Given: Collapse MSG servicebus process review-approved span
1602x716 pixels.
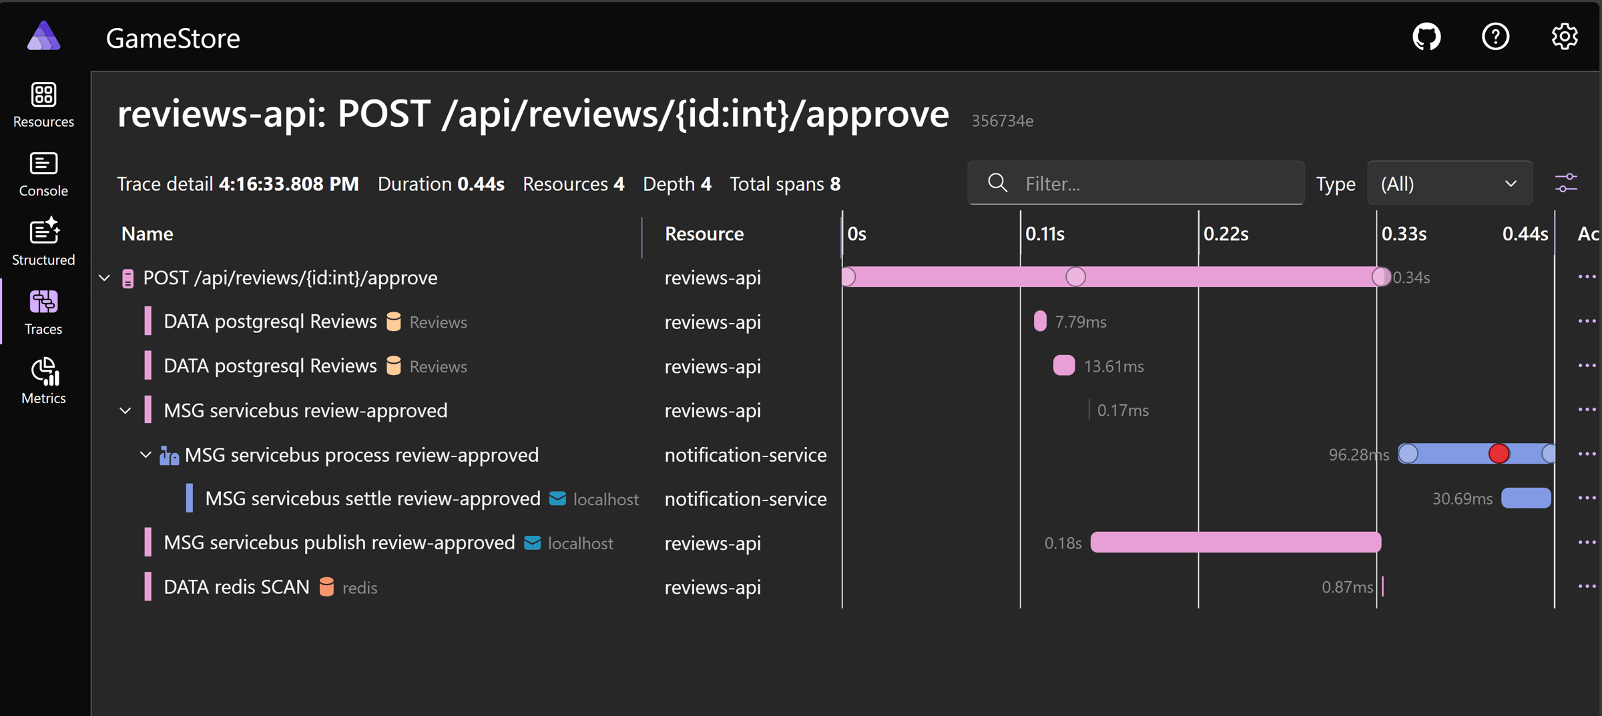Looking at the screenshot, I should (146, 455).
